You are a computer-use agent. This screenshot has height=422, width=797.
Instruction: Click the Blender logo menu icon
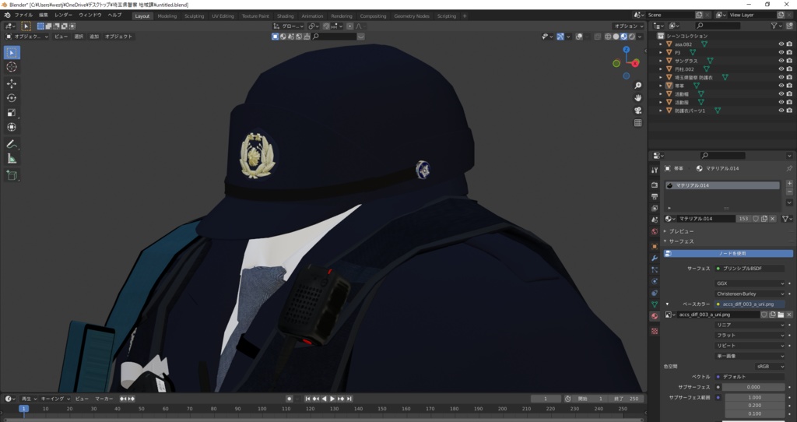[x=7, y=16]
